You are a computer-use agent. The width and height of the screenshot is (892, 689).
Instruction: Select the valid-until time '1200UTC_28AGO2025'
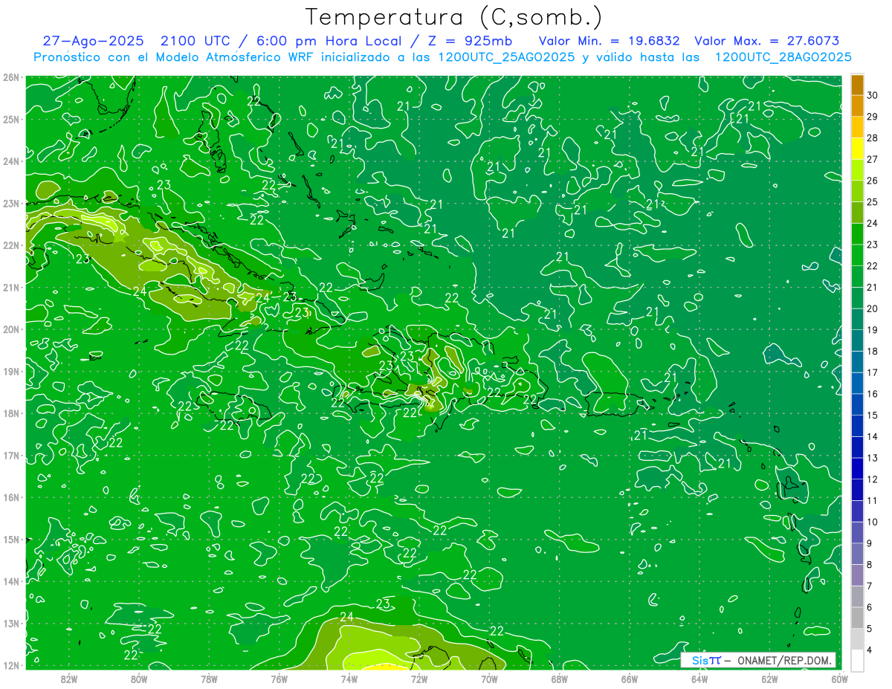pos(783,57)
